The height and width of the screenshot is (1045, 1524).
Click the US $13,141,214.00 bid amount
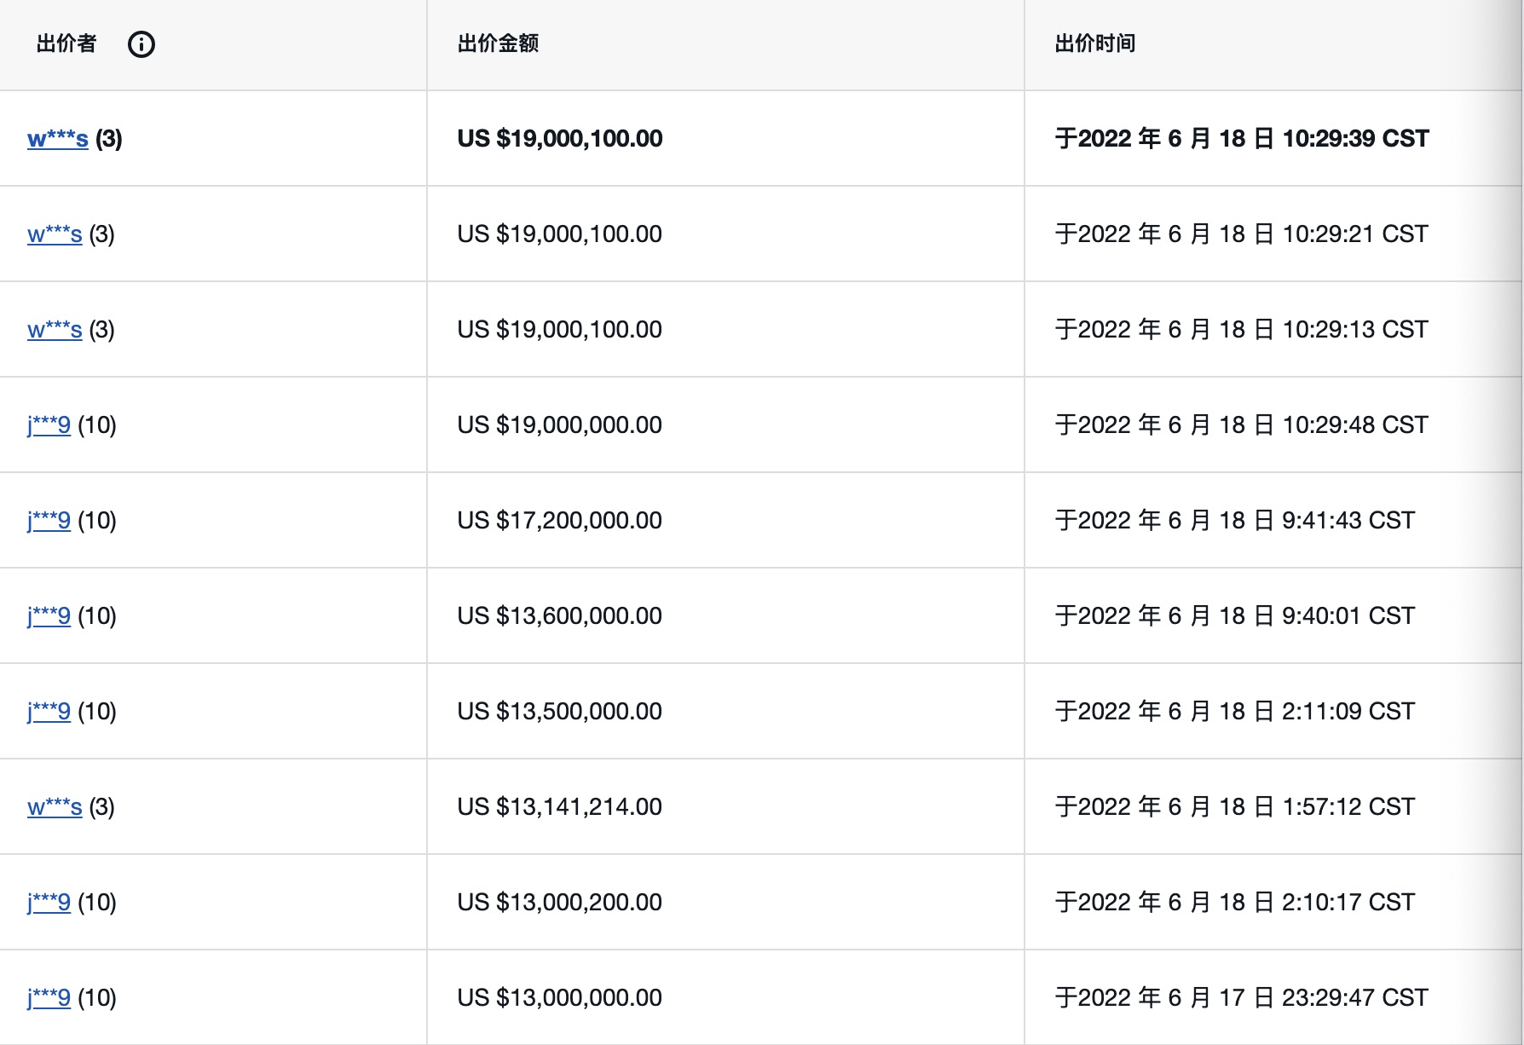click(560, 807)
